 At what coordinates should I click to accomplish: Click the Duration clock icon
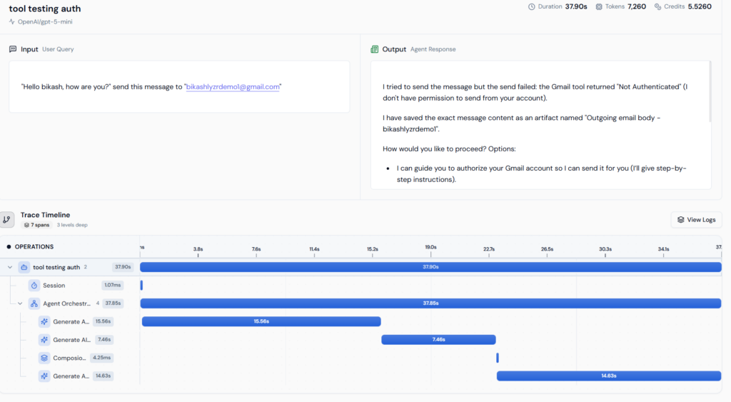[531, 7]
